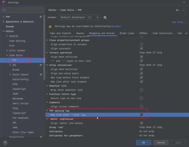This screenshot has width=189, height=147.
Task: Click the project-level marker icon beside Style Sheets
Action: [41, 75]
